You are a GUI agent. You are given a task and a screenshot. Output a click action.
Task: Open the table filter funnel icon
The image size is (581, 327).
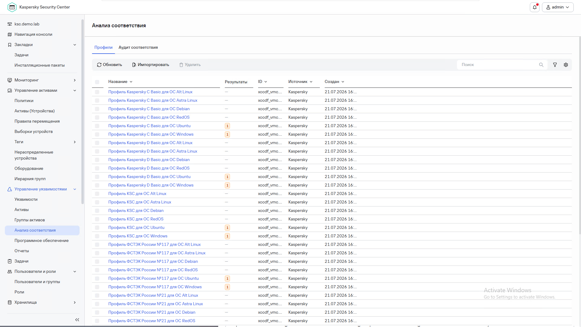coord(555,65)
